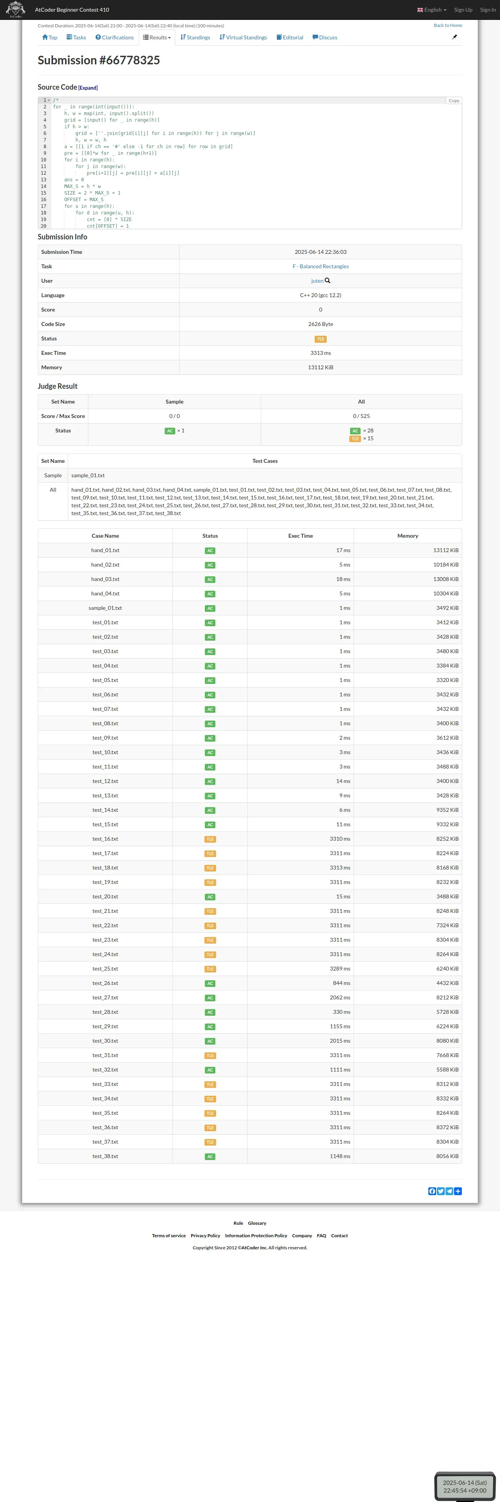Open the English language dropdown

tap(432, 10)
